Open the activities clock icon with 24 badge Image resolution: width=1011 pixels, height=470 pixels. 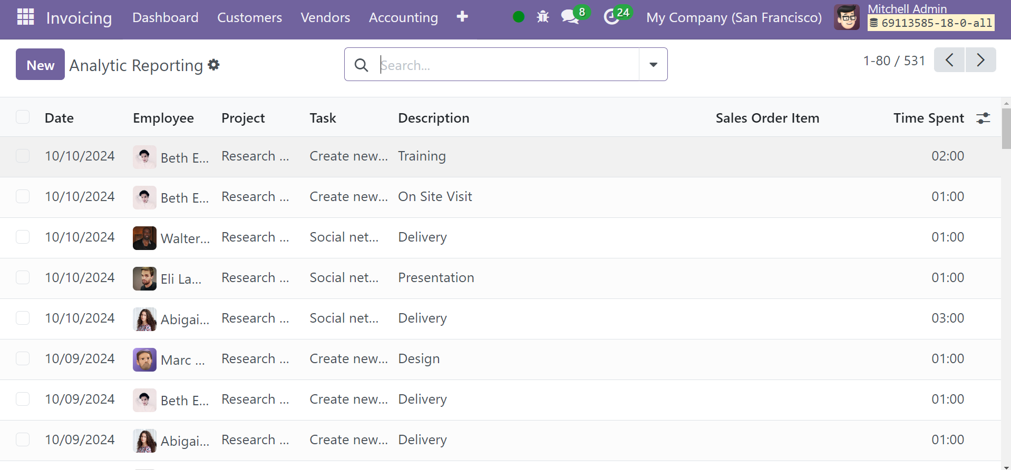pos(611,17)
